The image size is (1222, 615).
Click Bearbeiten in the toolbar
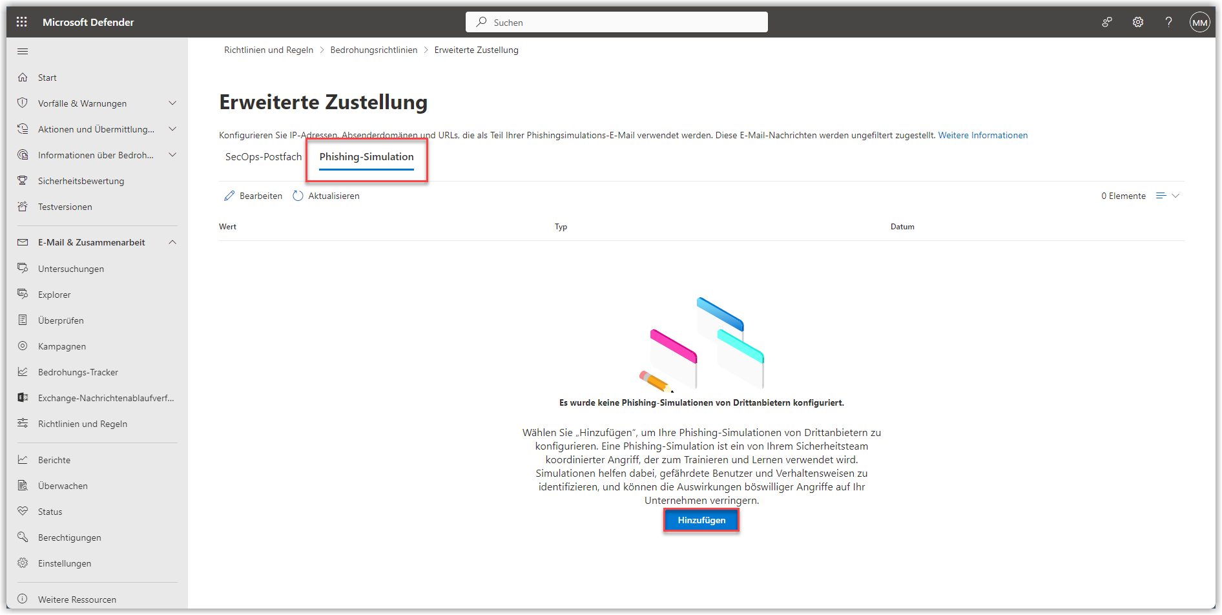click(253, 196)
